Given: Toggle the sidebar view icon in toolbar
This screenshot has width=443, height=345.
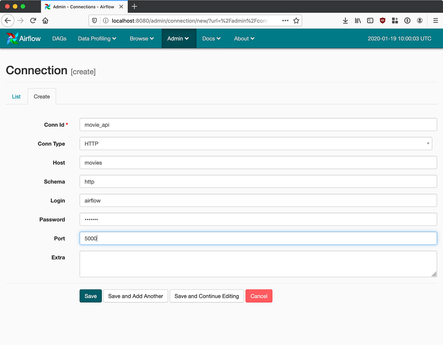Looking at the screenshot, I should (370, 21).
